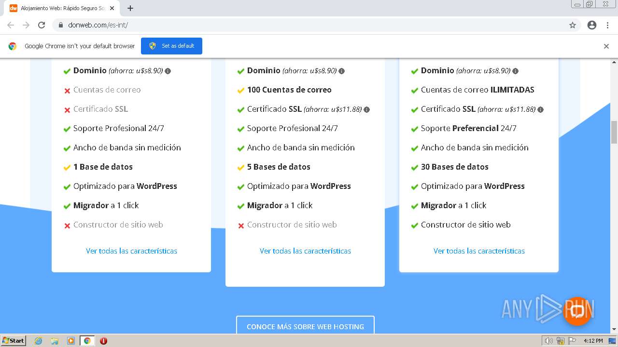
Task: Click '30 Bases de datos' text
Action: [455, 167]
